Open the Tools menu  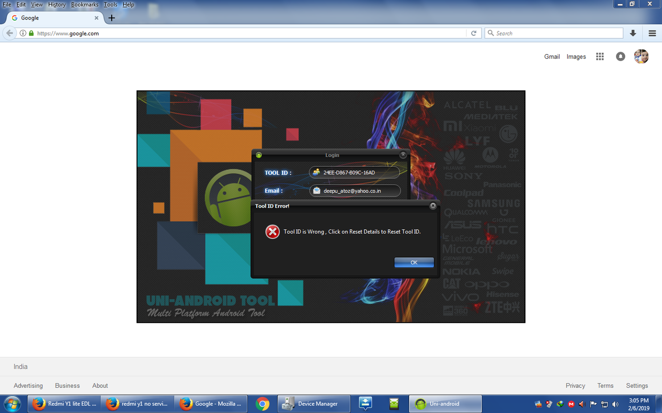(110, 5)
